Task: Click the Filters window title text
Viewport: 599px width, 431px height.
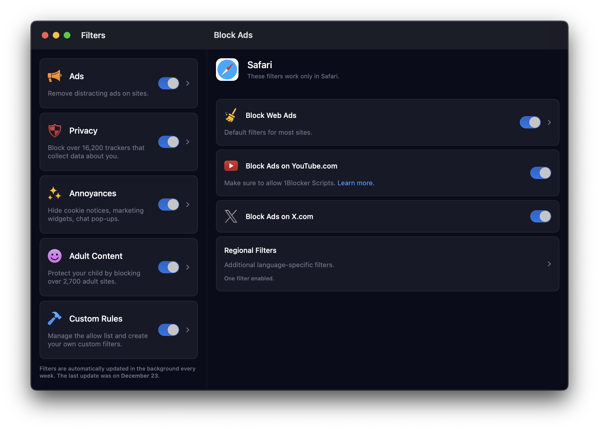Action: click(93, 35)
